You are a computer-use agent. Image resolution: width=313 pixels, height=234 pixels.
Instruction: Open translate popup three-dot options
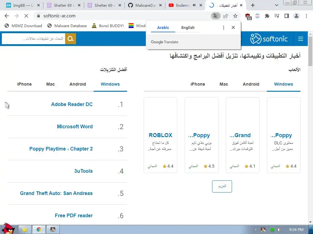point(223,28)
